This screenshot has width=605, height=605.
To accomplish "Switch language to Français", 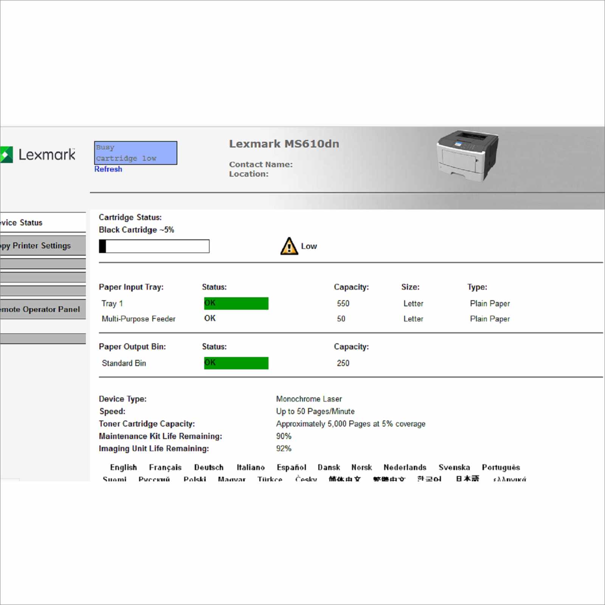I will coord(165,467).
